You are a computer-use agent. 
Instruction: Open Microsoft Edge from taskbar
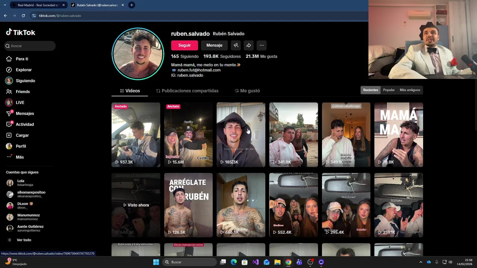coord(234,262)
